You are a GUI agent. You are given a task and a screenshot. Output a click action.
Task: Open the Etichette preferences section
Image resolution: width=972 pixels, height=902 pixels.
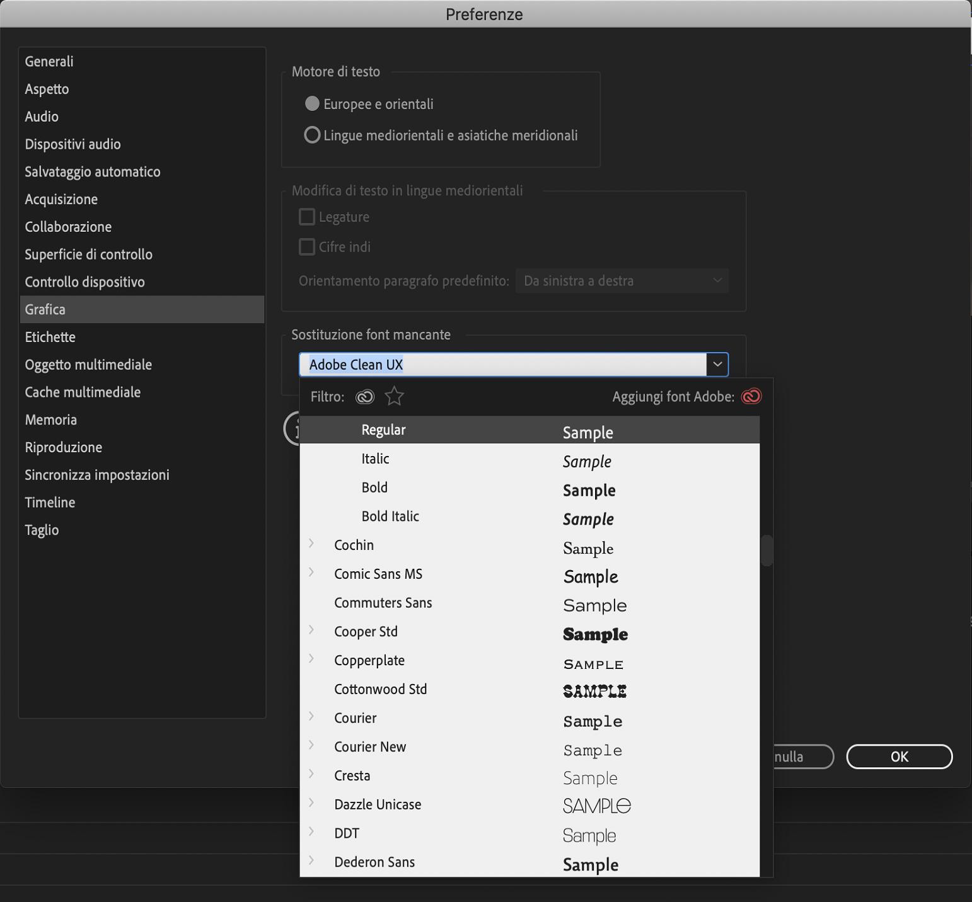point(142,337)
